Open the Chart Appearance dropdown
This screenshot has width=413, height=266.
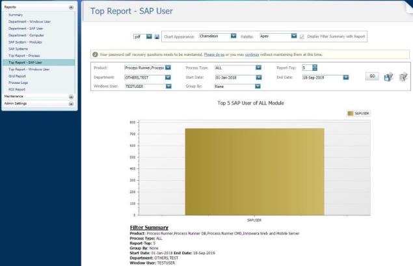coord(233,36)
